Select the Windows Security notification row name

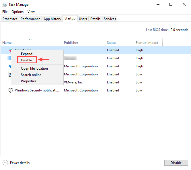[37, 90]
